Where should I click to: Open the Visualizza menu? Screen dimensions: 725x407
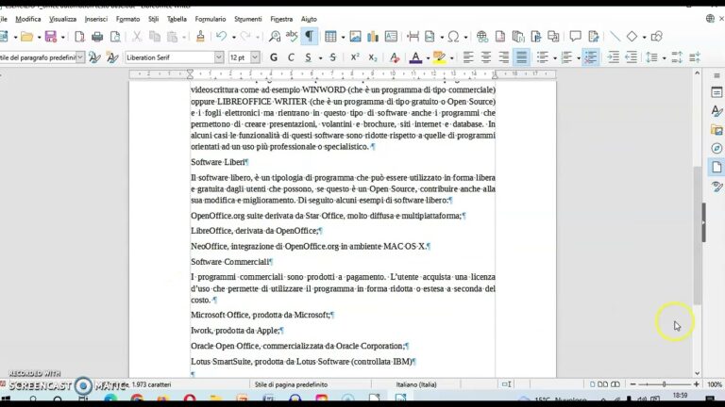coord(63,19)
